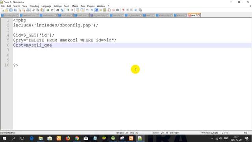
Task: Click line 2 include('includes/dbconfig.php'); text
Action: tap(56, 25)
